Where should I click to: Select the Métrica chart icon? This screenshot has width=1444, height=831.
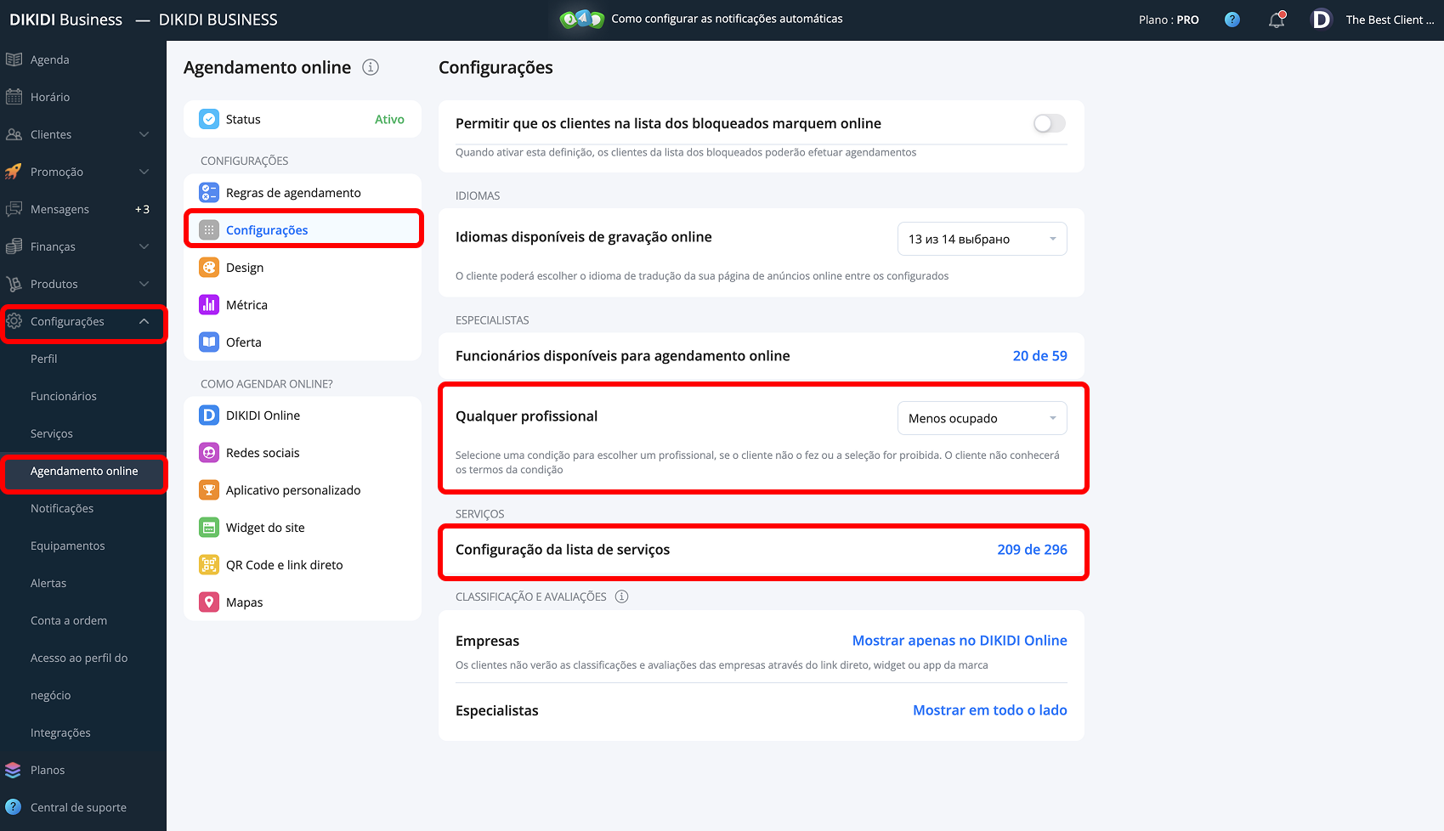tap(209, 305)
